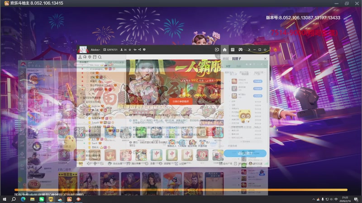
Task: Switch to the 商城 tab
Action: click(x=225, y=59)
